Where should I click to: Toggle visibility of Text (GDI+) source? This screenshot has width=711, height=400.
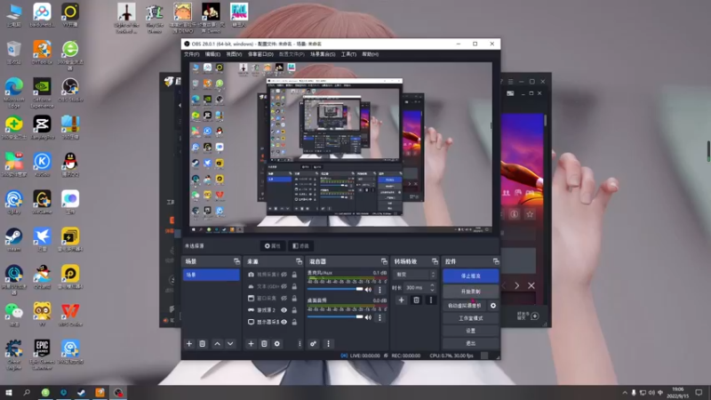(x=284, y=286)
